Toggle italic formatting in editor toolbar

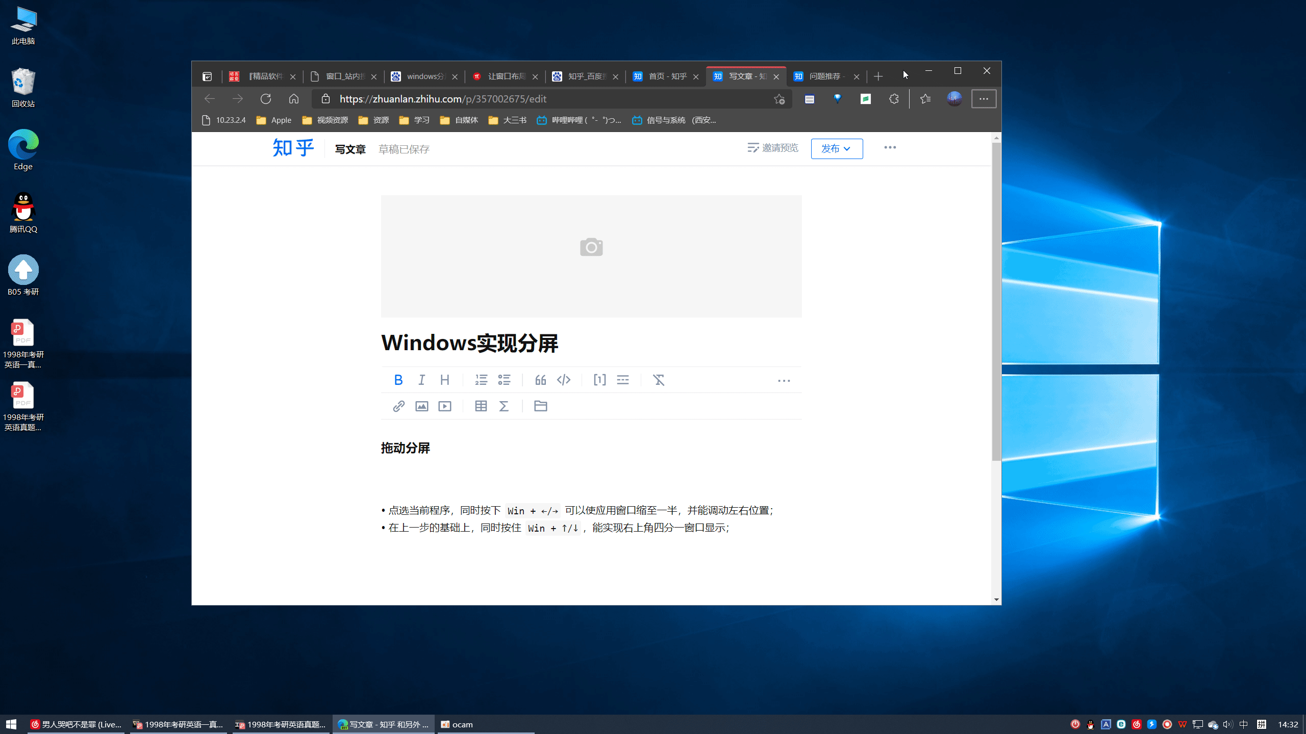(421, 380)
